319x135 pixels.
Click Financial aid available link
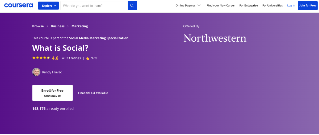93,93
